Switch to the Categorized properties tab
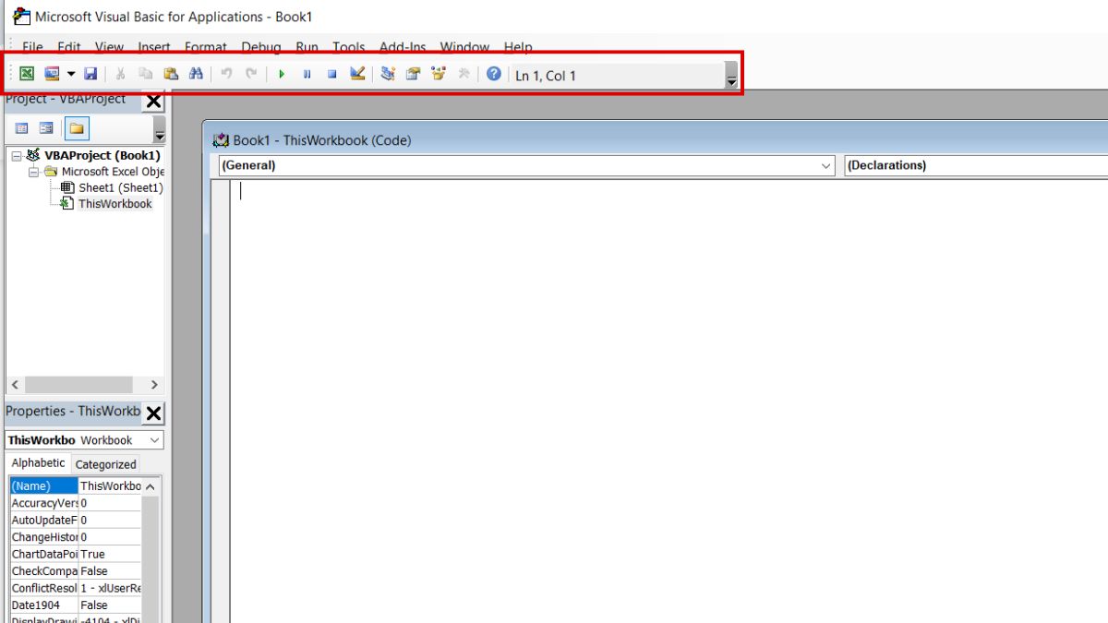 coord(105,464)
